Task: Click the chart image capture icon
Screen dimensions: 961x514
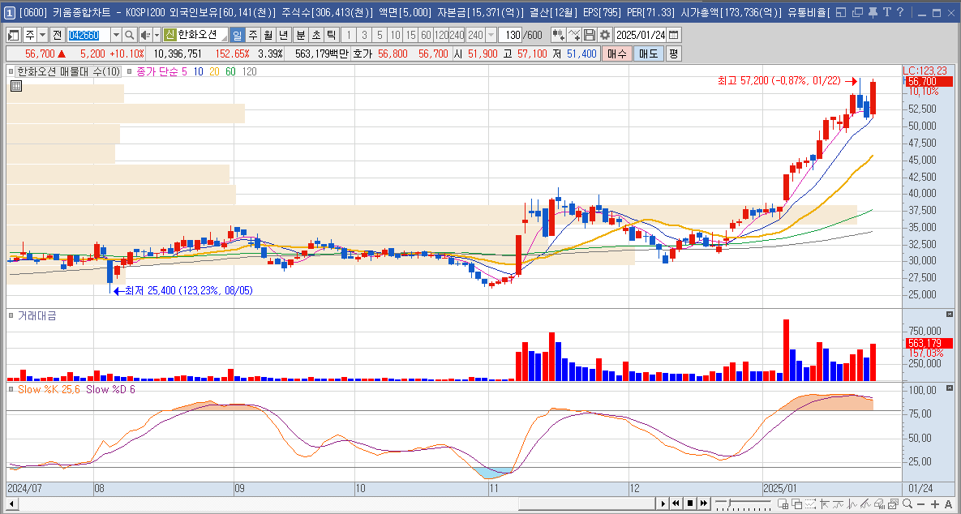Action: tap(893, 503)
